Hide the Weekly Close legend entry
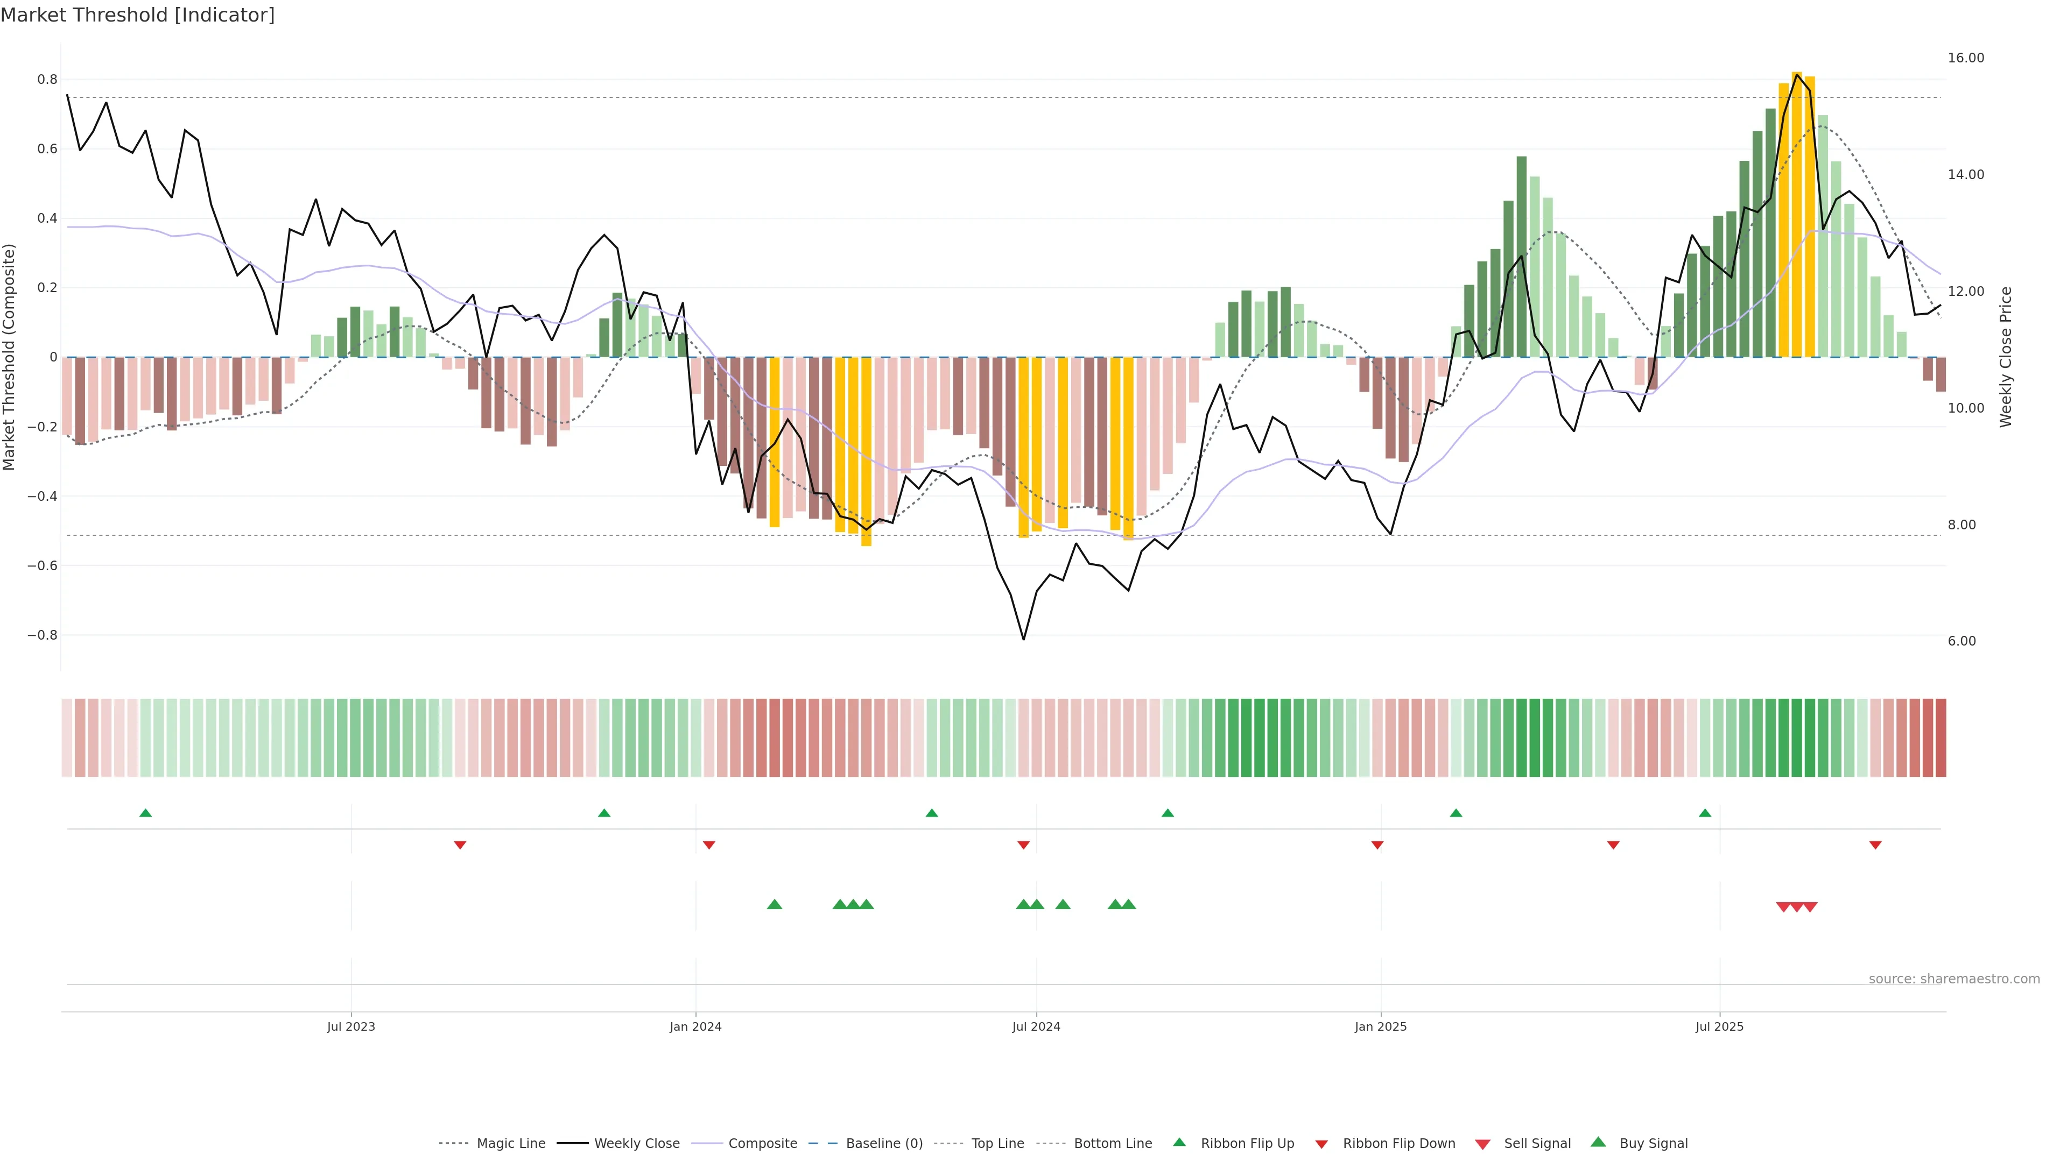2067x1162 pixels. click(636, 1144)
